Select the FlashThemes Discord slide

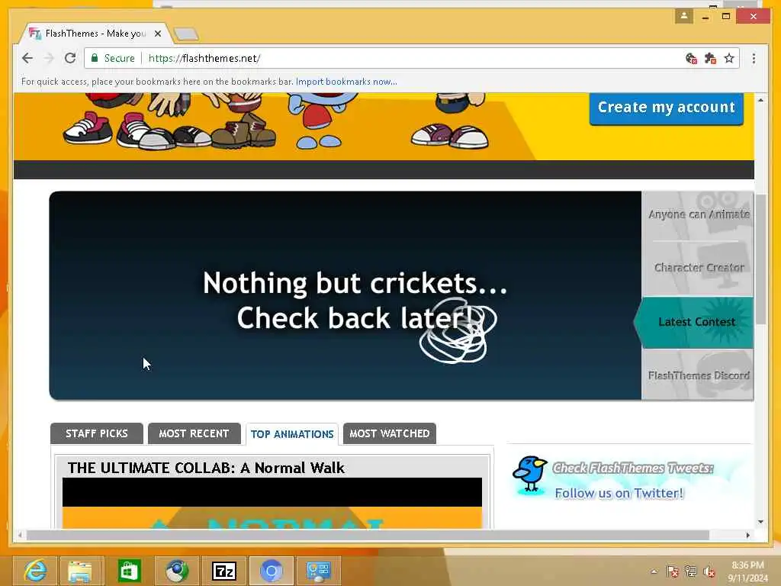tap(697, 375)
